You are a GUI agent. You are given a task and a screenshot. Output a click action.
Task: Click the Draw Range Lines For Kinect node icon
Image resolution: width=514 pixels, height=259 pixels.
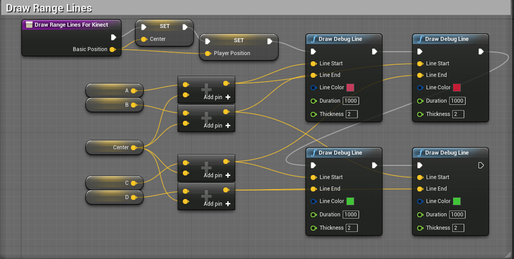[29, 24]
